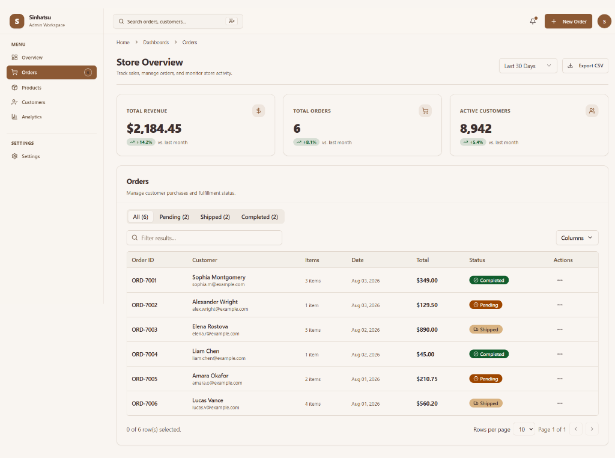
Task: Click the Completed badge for ORD-7001
Action: click(x=489, y=280)
